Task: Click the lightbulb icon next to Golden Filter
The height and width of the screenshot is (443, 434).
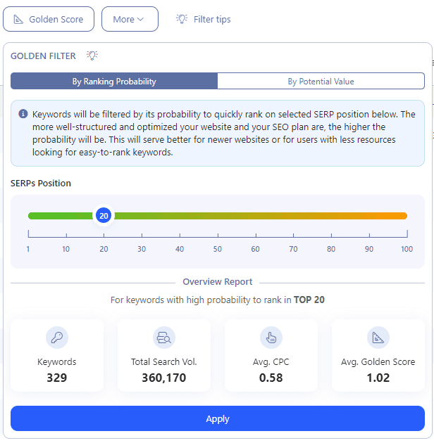Action: click(92, 56)
